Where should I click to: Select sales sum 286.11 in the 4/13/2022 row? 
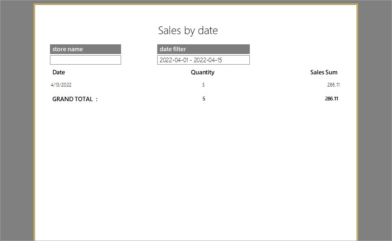tap(333, 85)
